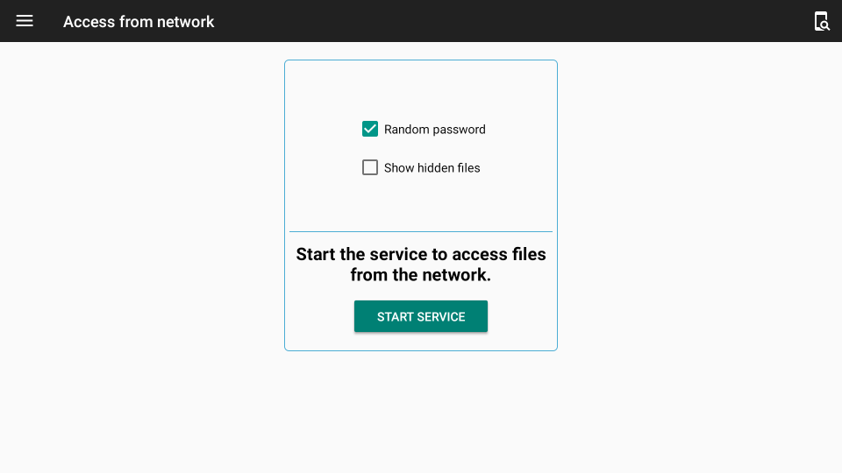Click the "Random password" label text
The width and height of the screenshot is (842, 473).
tap(434, 130)
